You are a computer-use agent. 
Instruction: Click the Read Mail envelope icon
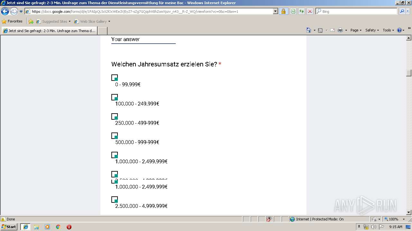click(332, 30)
